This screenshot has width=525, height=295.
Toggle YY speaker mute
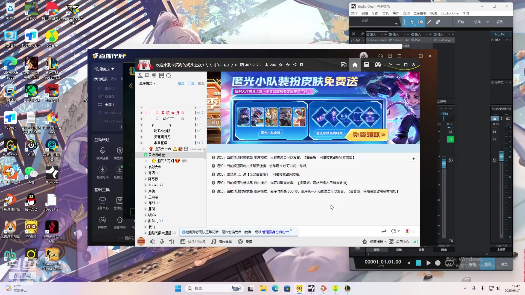[x=153, y=242]
